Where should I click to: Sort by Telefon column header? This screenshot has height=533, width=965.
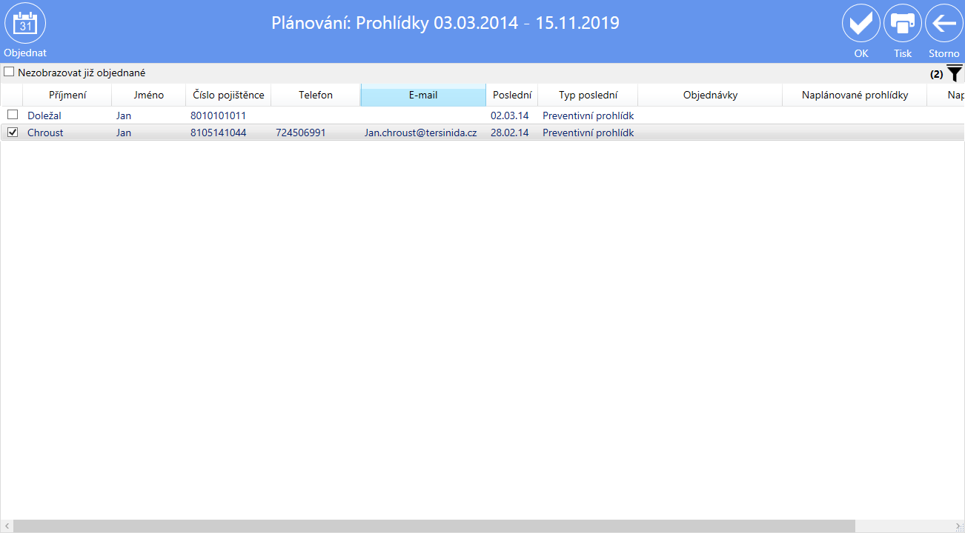[x=316, y=95]
